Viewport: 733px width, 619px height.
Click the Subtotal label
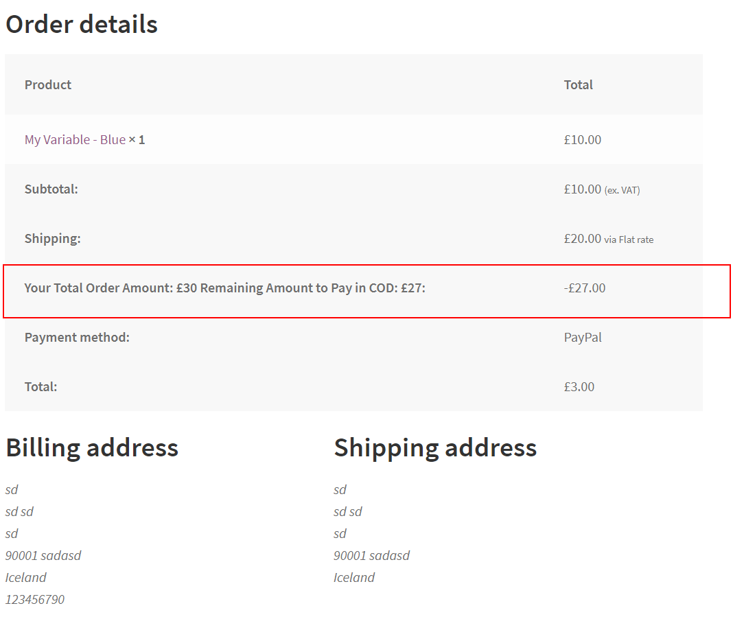point(51,189)
